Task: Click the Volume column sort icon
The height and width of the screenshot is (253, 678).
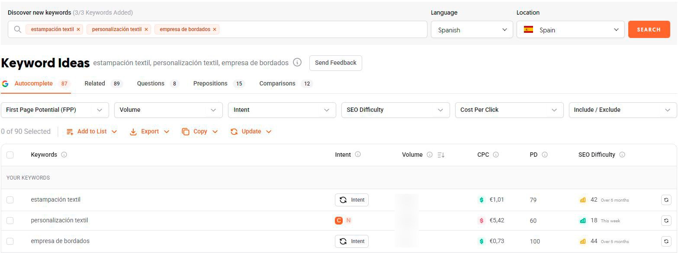Action: pyautogui.click(x=441, y=155)
